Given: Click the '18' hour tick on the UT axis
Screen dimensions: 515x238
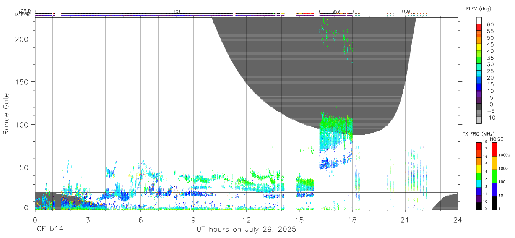Looking at the screenshot, I should point(352,219).
